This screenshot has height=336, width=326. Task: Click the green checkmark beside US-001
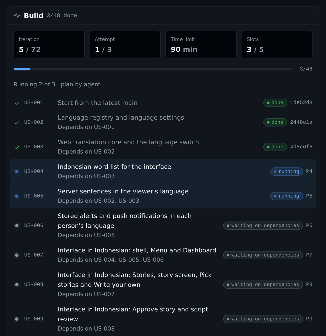point(17,103)
